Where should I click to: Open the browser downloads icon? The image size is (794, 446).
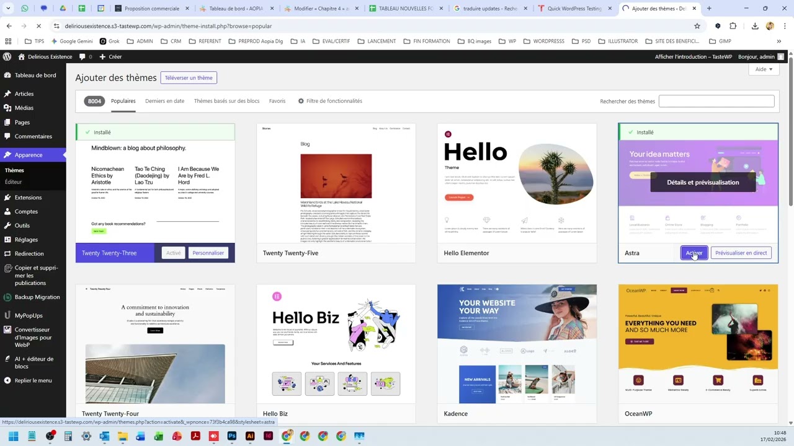click(x=755, y=26)
